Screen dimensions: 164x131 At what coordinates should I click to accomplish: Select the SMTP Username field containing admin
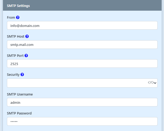pos(82,102)
